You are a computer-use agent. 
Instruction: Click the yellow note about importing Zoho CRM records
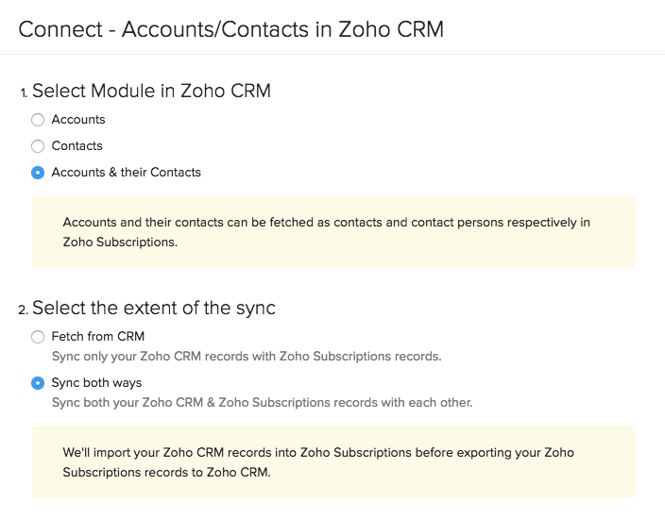333,462
